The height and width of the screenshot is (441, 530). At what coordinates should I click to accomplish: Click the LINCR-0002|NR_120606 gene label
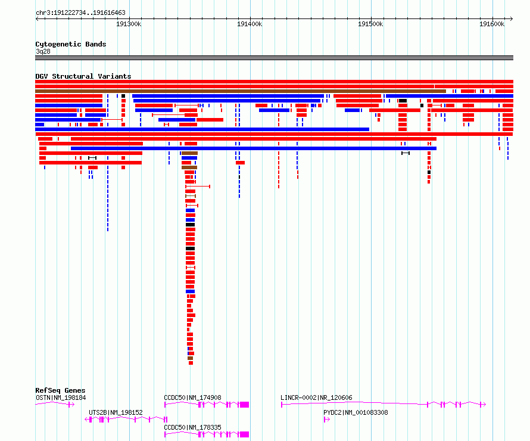click(316, 397)
